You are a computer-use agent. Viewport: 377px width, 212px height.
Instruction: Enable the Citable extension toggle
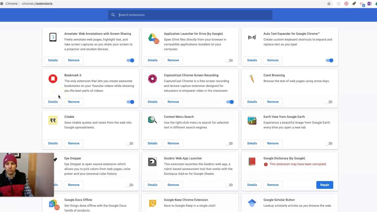(130, 143)
